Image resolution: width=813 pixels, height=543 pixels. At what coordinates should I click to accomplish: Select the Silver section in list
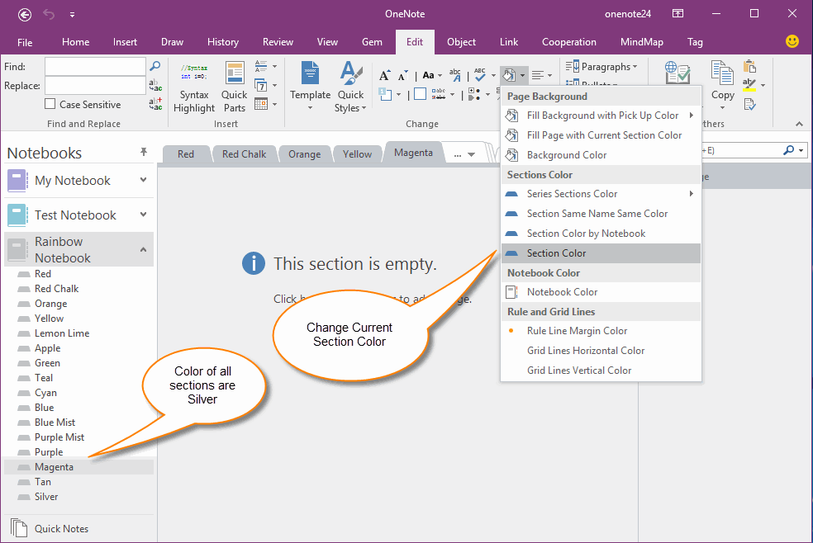46,497
